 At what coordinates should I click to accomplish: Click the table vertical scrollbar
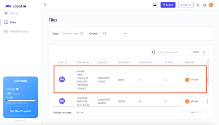[x=208, y=72]
